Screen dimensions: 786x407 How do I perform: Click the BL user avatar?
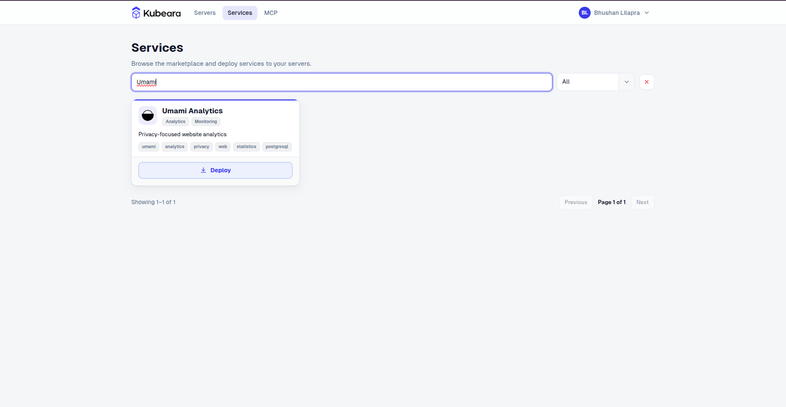(x=585, y=13)
